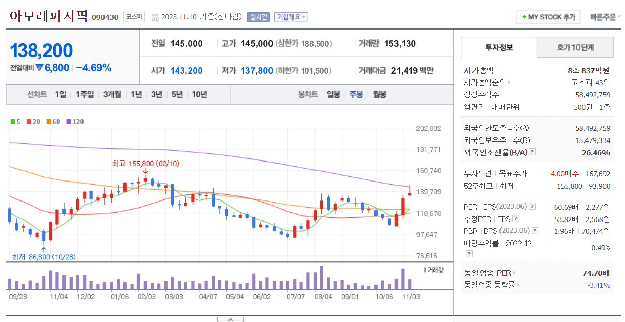Click the 26.46% foreign ownership value
This screenshot has height=322, width=625.
coord(596,152)
